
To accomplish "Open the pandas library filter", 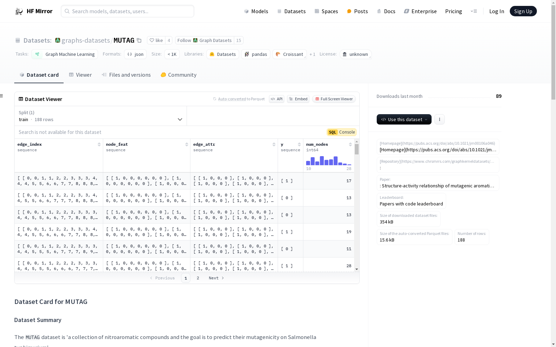I will (256, 54).
